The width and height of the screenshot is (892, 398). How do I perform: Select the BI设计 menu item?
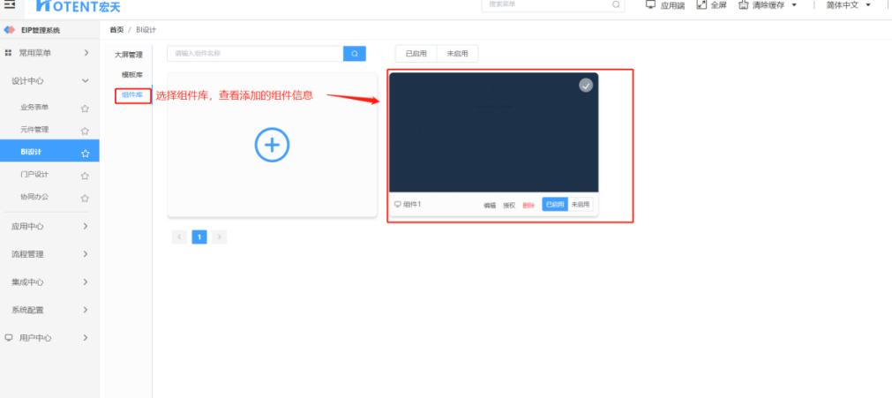pos(49,152)
